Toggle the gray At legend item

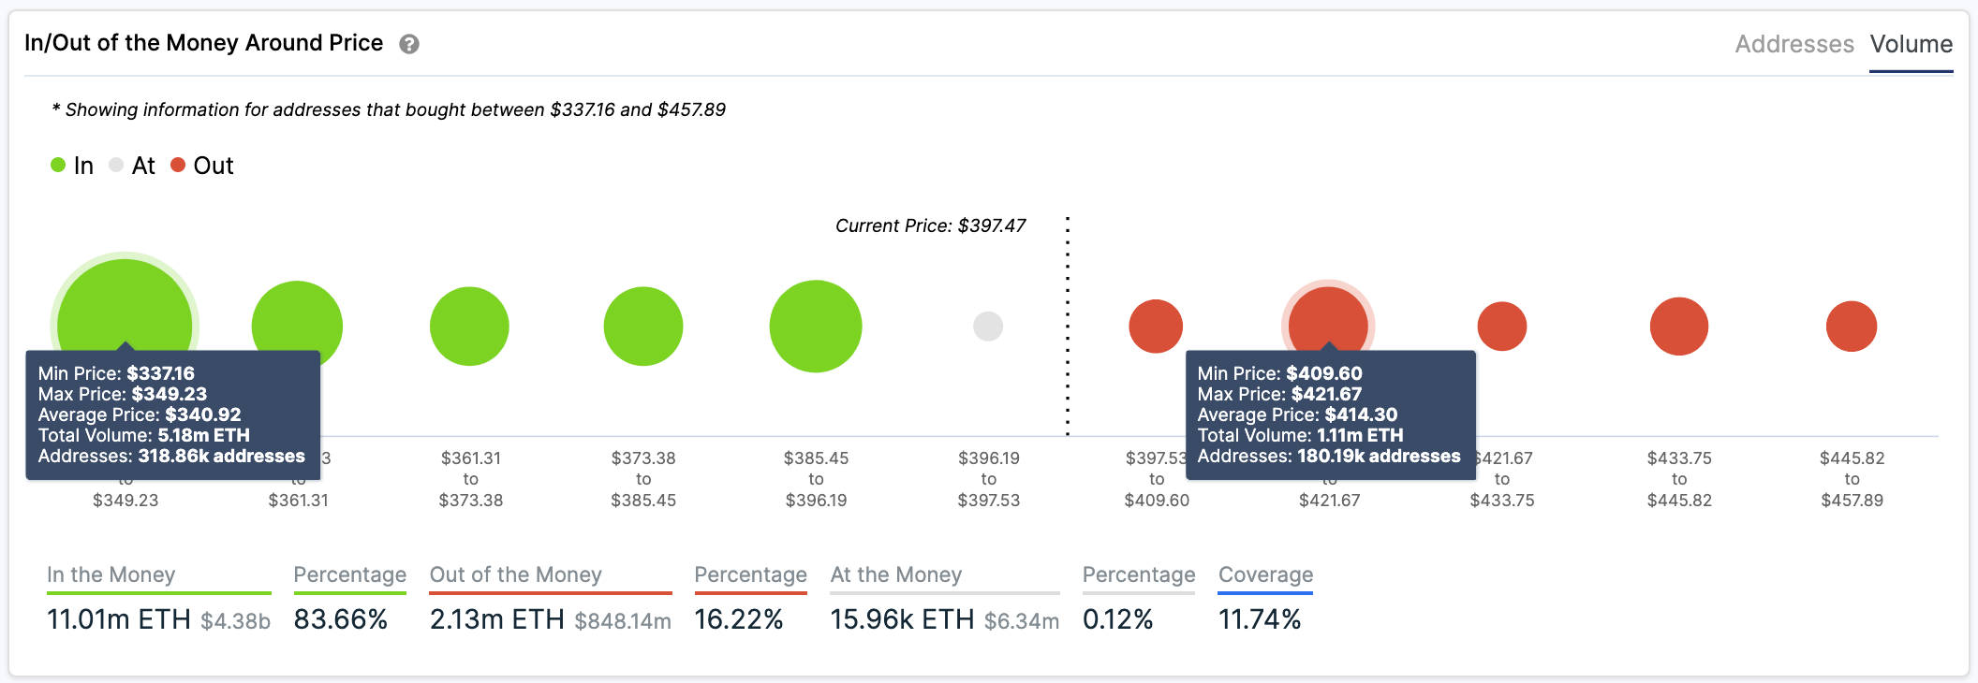click(x=132, y=166)
